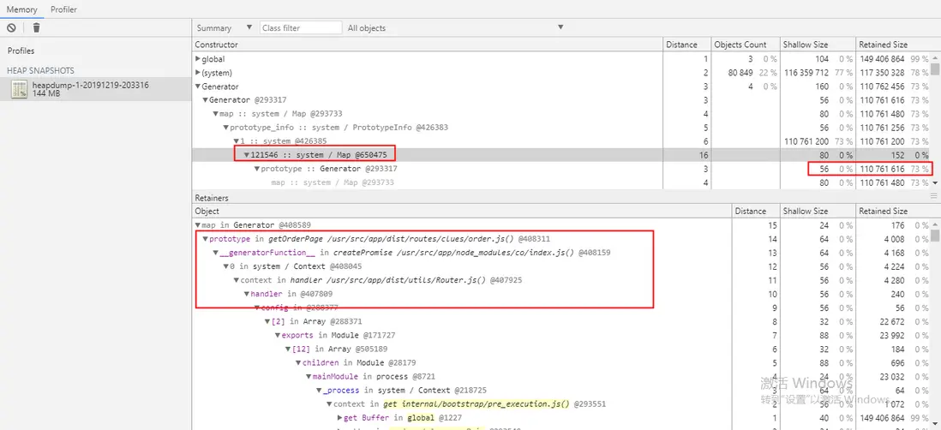Switch to the Profiler tab
This screenshot has height=430, width=941.
[x=63, y=9]
